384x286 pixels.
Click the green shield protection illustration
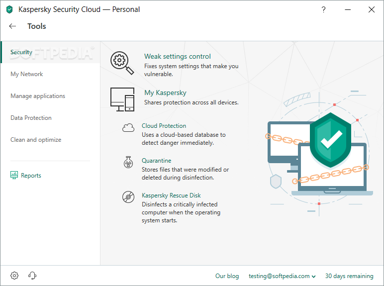point(331,140)
